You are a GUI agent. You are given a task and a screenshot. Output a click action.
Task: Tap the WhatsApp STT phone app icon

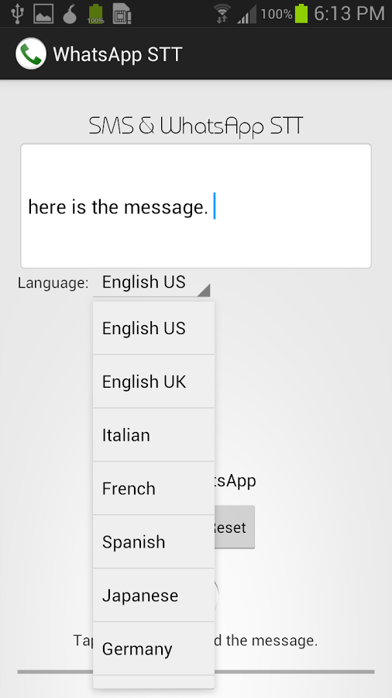(x=31, y=54)
